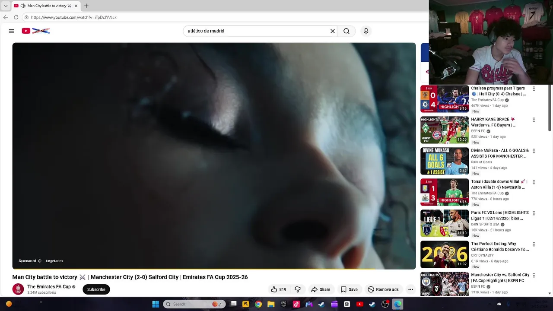
Task: Play the Paris FC VS Lens thumbnail
Action: coord(445,223)
